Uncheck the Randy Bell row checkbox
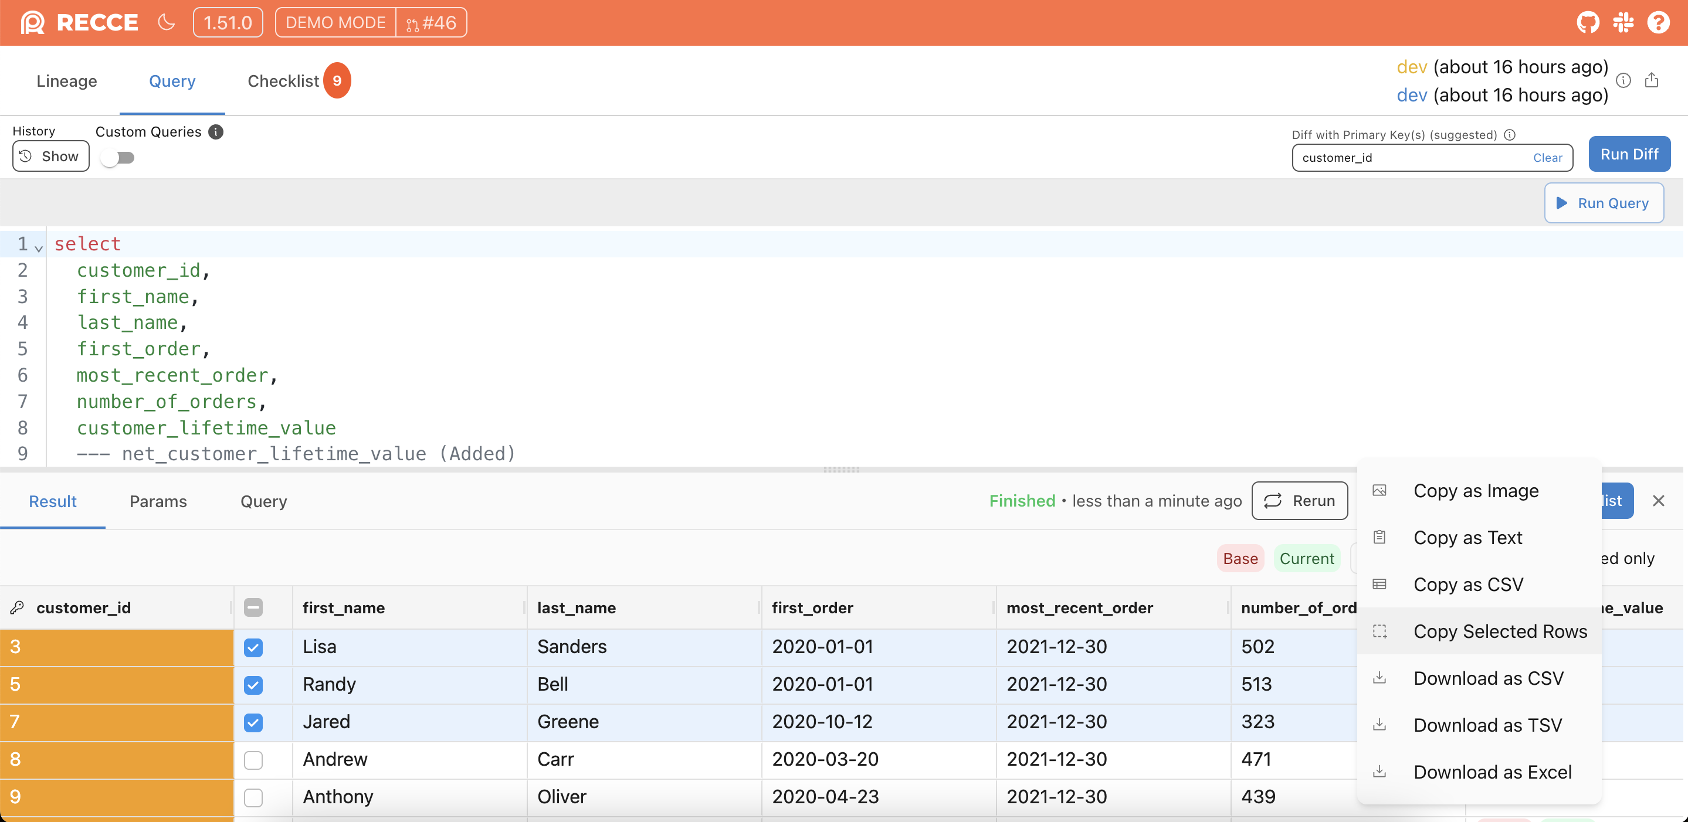Viewport: 1688px width, 822px height. click(x=253, y=684)
